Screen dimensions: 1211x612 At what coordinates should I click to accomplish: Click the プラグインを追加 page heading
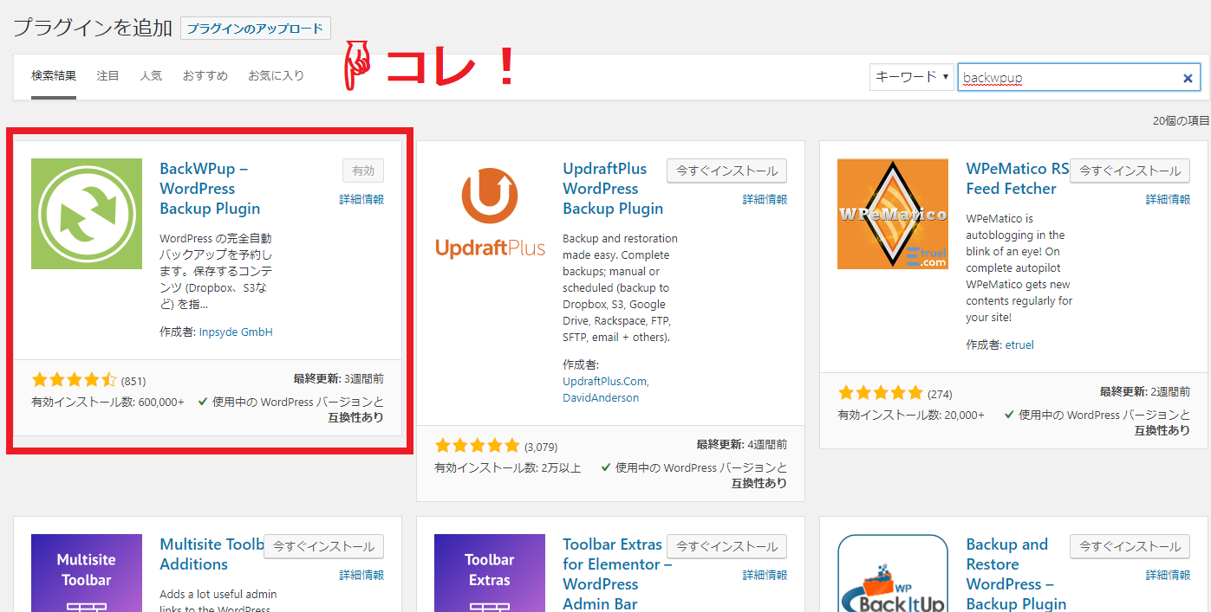(93, 28)
